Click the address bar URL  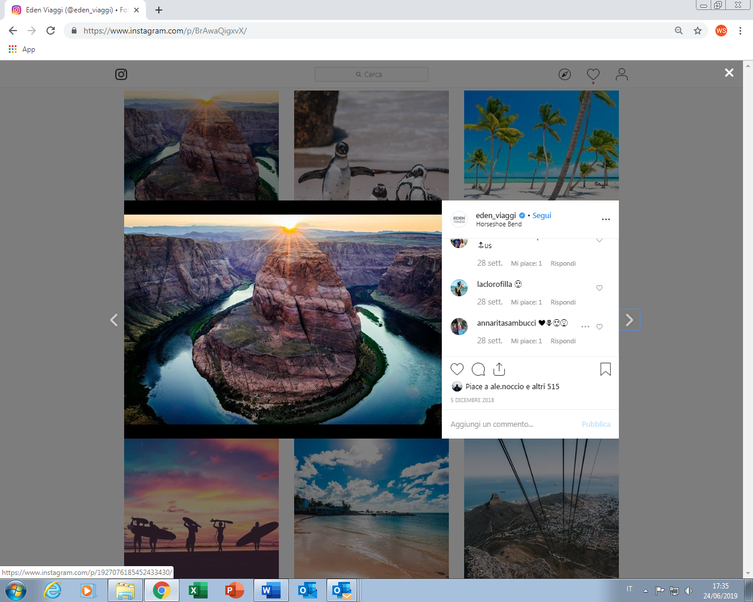(165, 31)
